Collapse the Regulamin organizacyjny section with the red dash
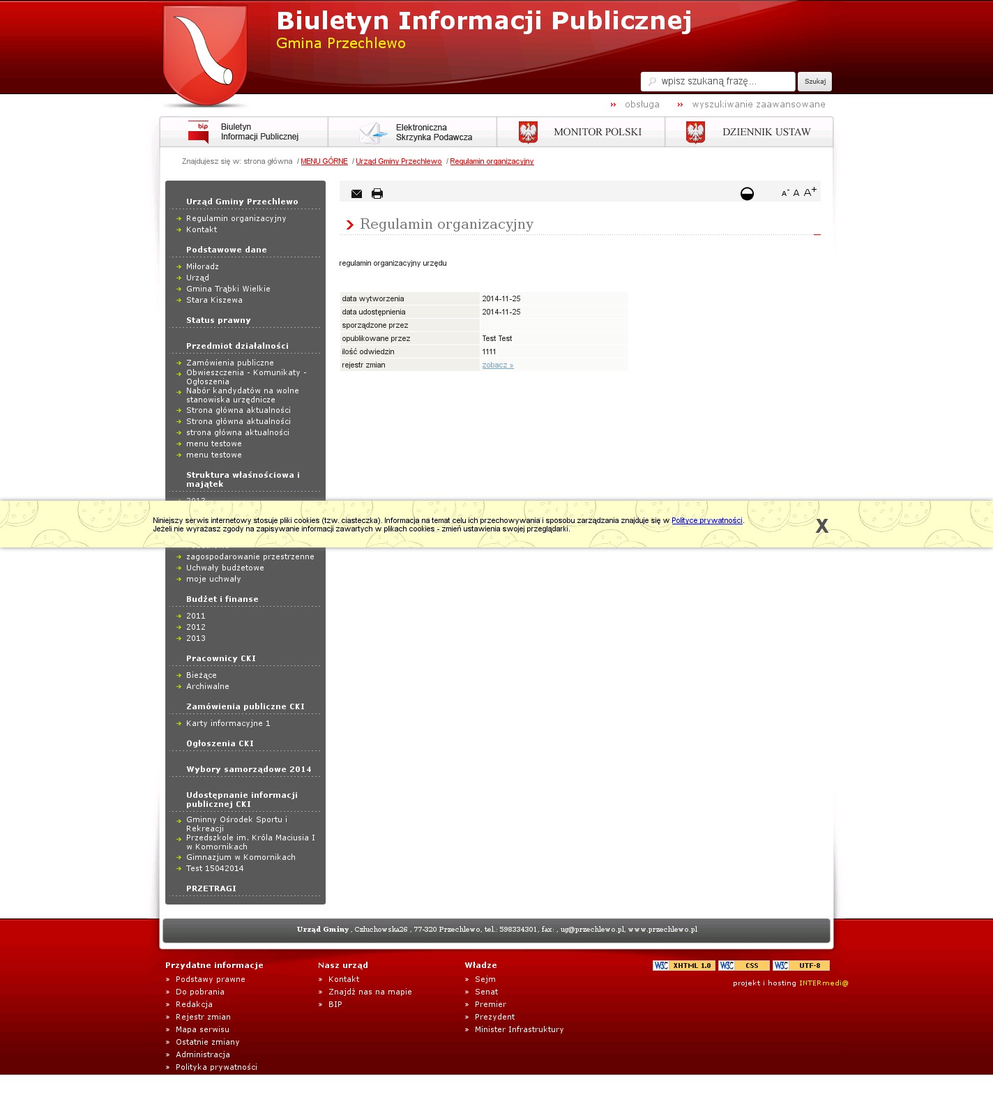Image resolution: width=993 pixels, height=1120 pixels. click(x=817, y=235)
